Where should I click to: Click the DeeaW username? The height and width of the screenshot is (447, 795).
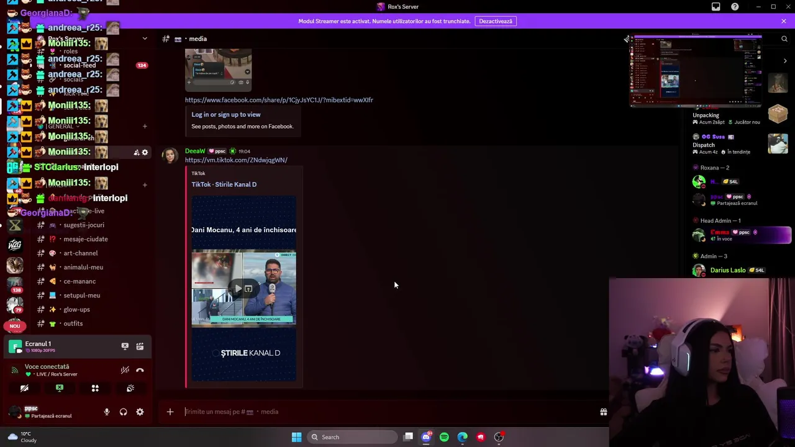[x=195, y=151]
